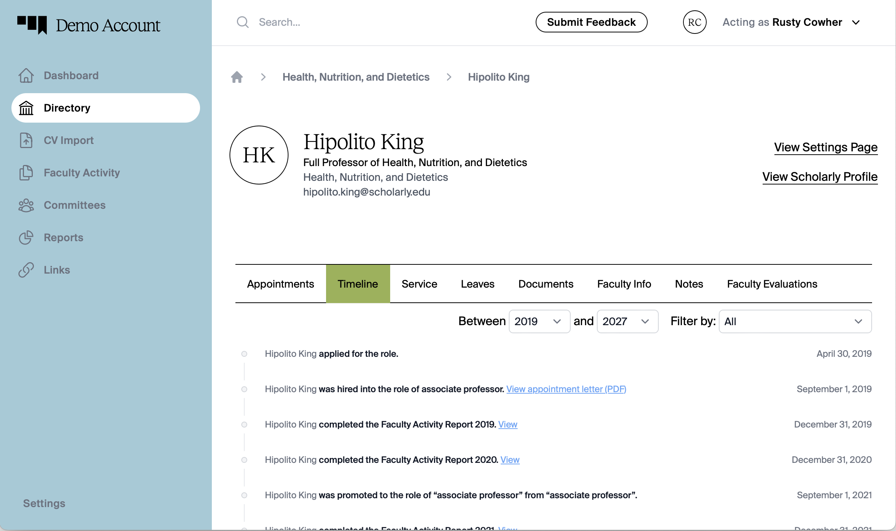Switch to the Documents tab
Image resolution: width=896 pixels, height=531 pixels.
pyautogui.click(x=546, y=284)
